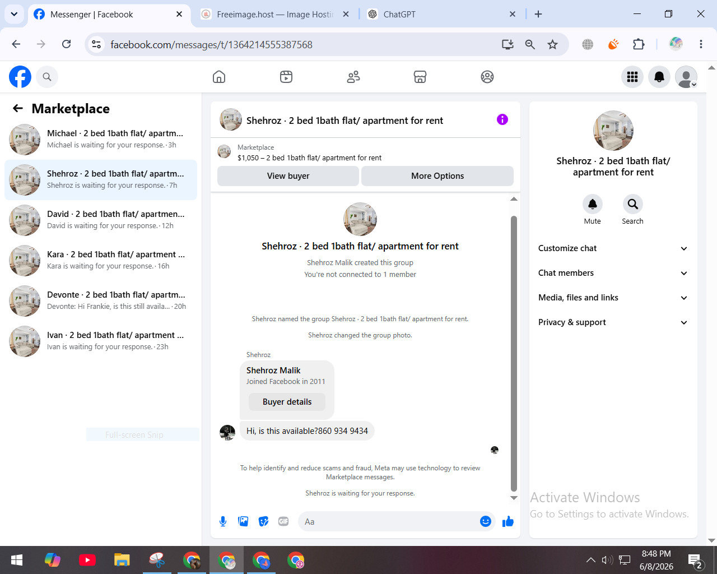Screen dimensions: 717x574
Task: Open Kara's apartment conversation
Action: [x=101, y=261]
